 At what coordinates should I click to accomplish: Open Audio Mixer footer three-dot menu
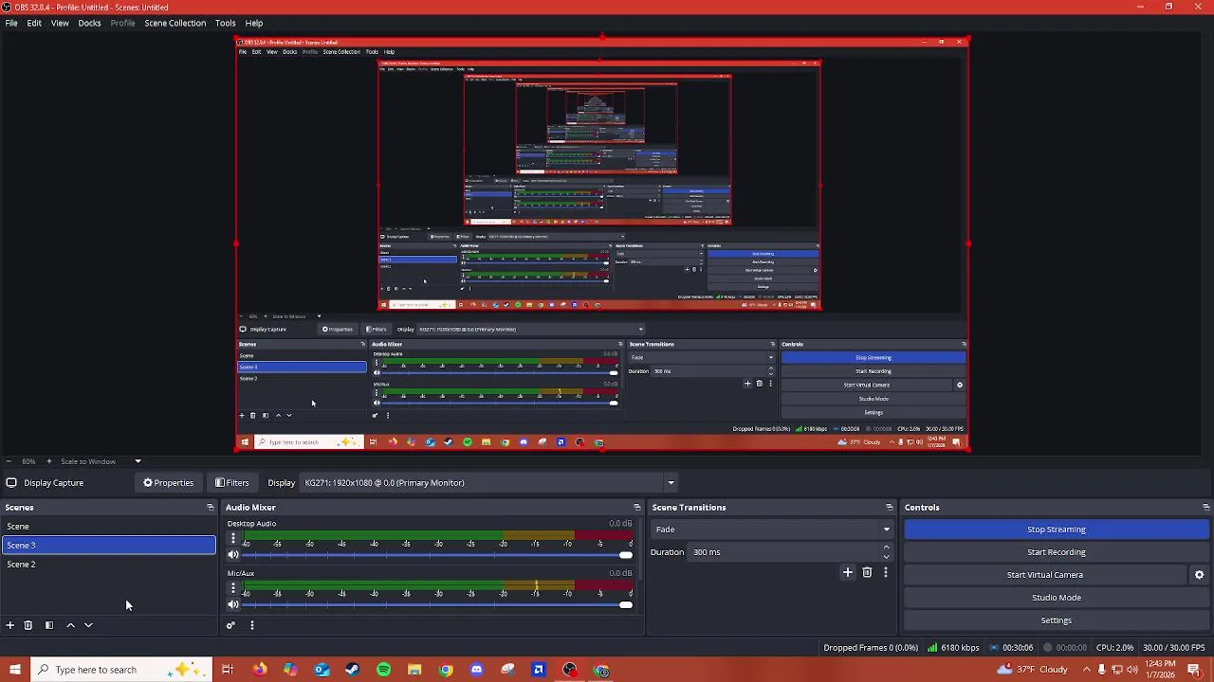[x=251, y=625]
